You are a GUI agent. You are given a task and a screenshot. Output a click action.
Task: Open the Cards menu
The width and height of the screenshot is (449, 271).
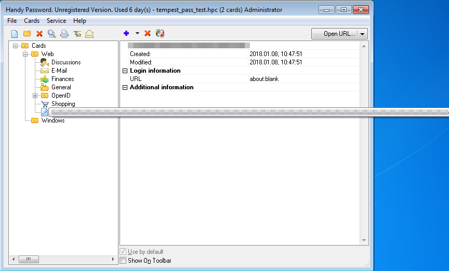[x=32, y=21]
